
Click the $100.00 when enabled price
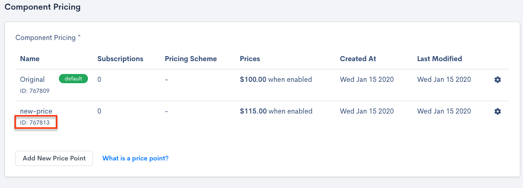[276, 80]
